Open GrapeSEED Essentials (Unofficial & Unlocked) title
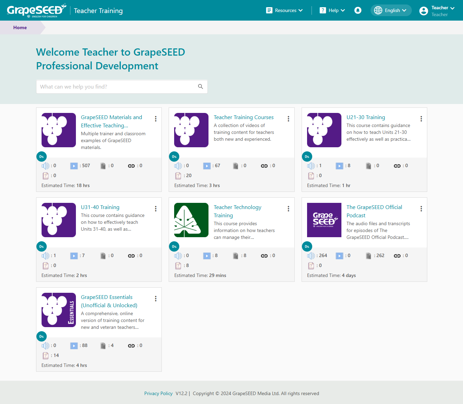 [x=109, y=301]
